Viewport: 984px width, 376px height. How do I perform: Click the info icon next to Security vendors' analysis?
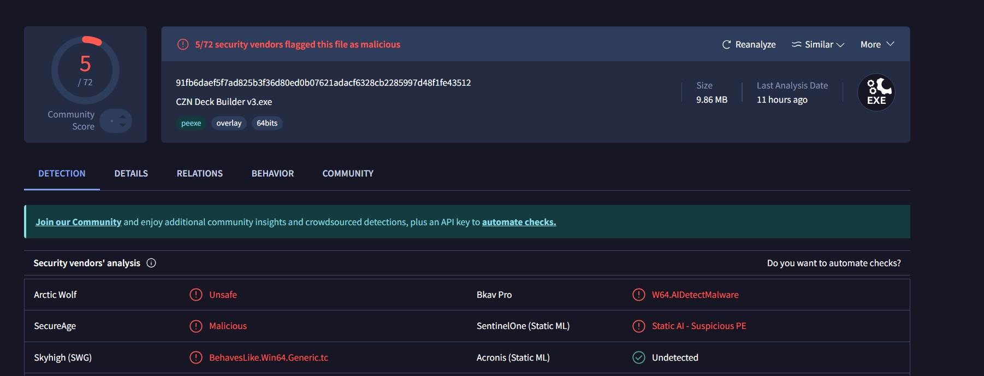pos(151,263)
